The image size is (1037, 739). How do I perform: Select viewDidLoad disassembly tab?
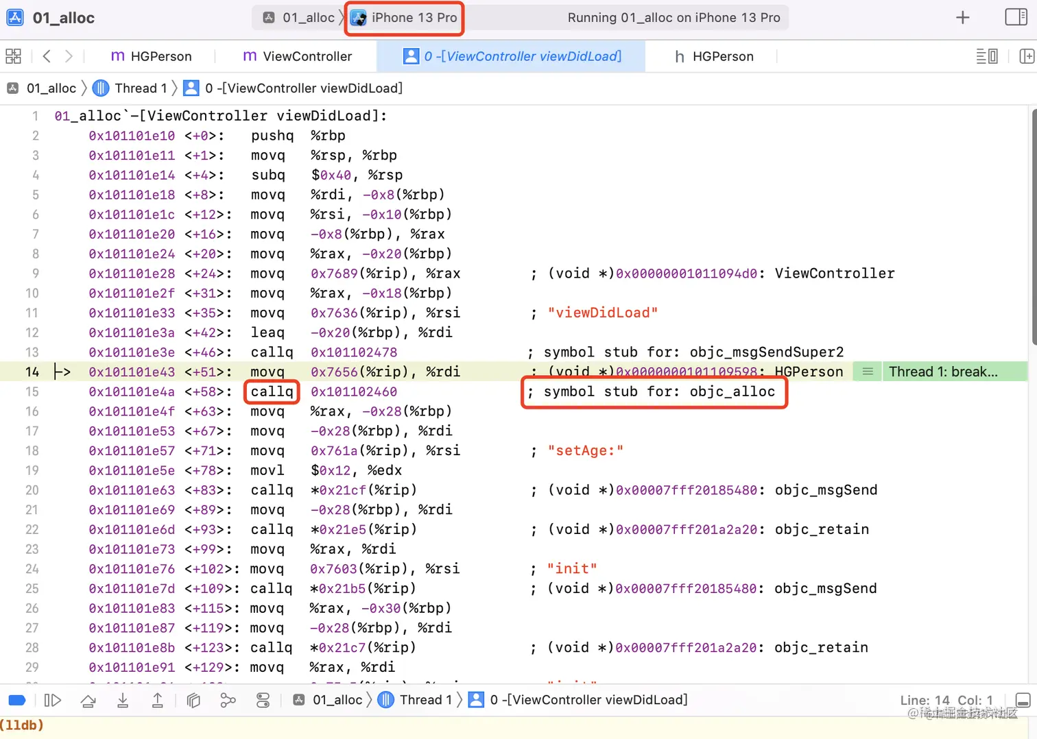(512, 56)
